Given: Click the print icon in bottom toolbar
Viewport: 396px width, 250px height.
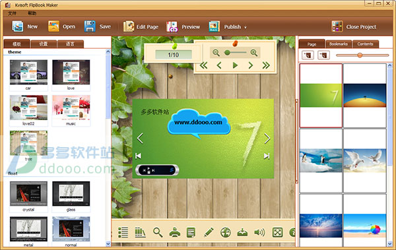Looking at the screenshot, I should (x=174, y=232).
